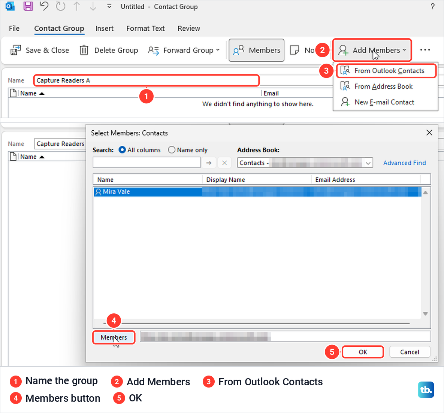Click the Display Name column header
444x413 pixels.
pos(257,179)
